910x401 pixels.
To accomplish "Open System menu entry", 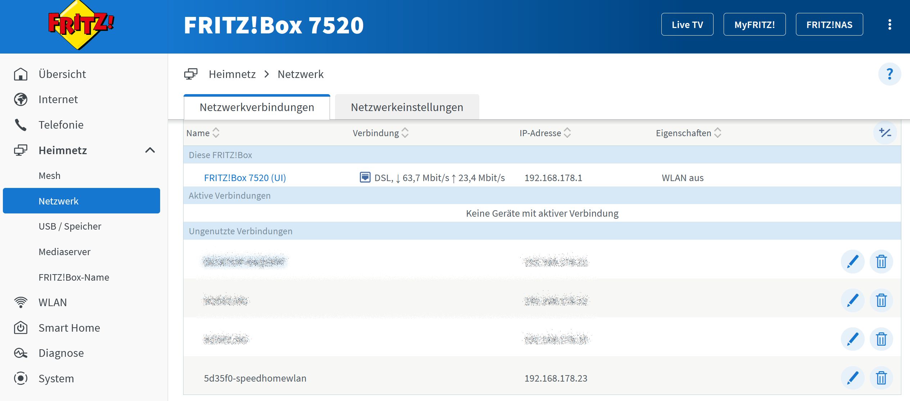I will pyautogui.click(x=56, y=378).
